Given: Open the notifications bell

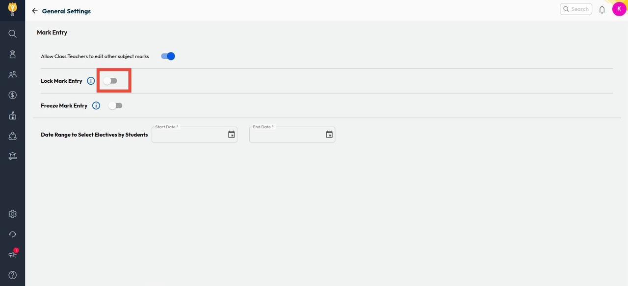Looking at the screenshot, I should pyautogui.click(x=602, y=9).
